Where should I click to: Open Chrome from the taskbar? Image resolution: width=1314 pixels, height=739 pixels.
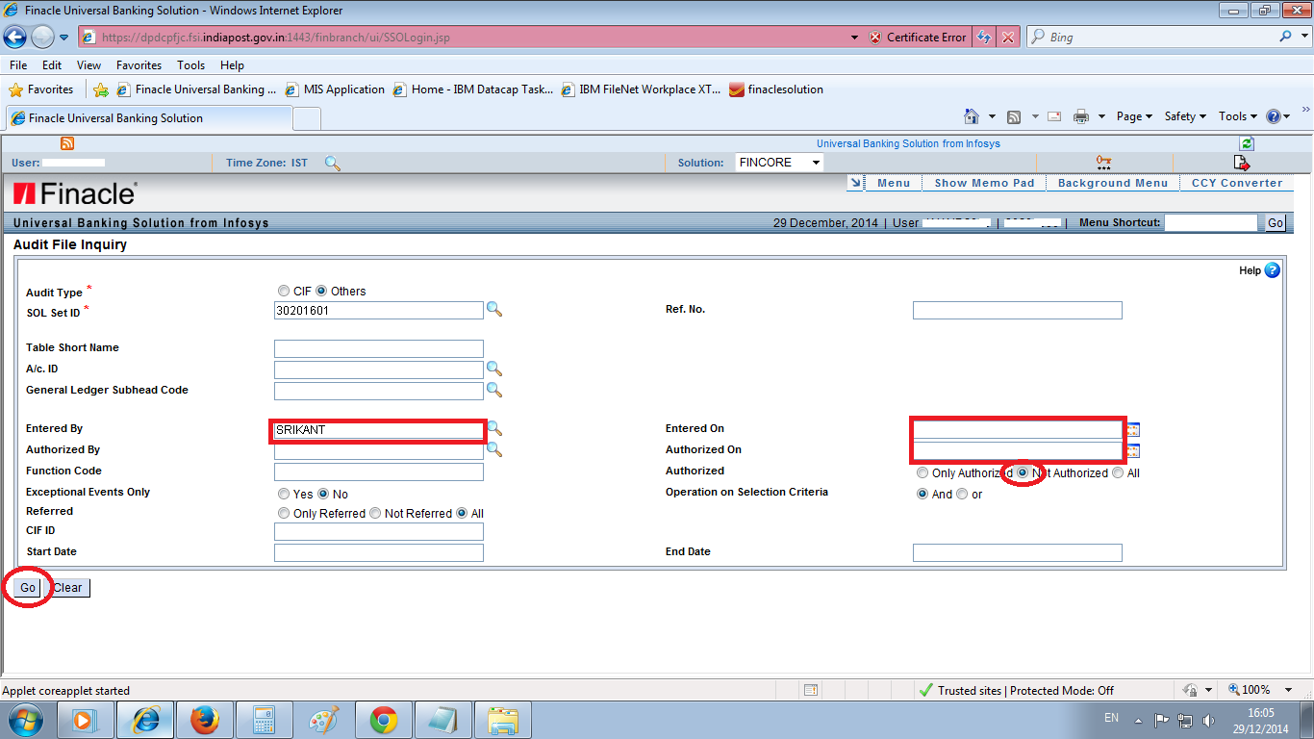383,719
